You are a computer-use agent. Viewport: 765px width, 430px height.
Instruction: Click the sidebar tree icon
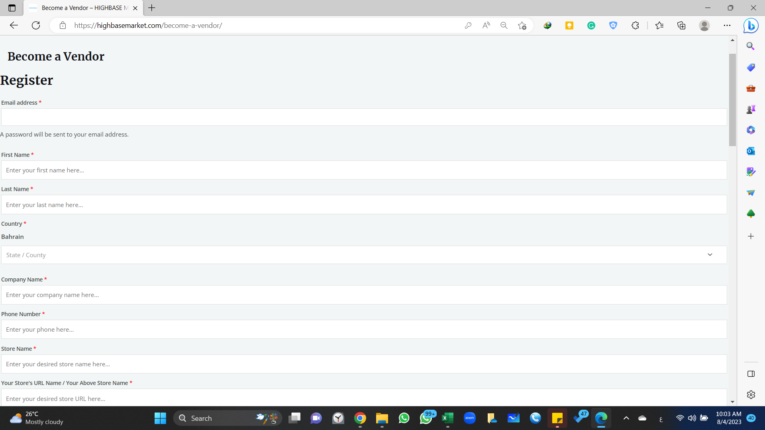tap(751, 214)
